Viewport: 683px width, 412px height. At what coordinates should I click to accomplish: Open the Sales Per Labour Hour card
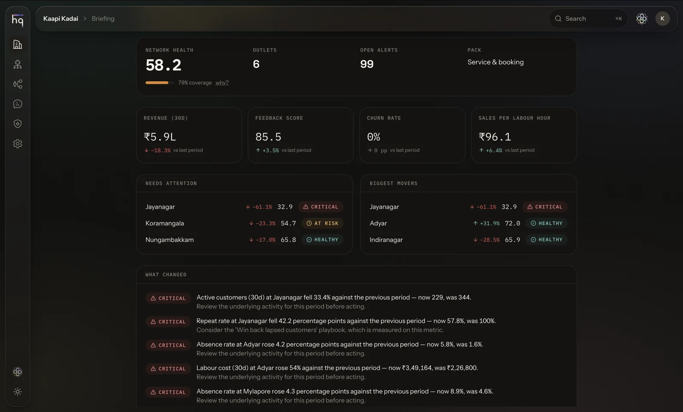click(x=524, y=135)
